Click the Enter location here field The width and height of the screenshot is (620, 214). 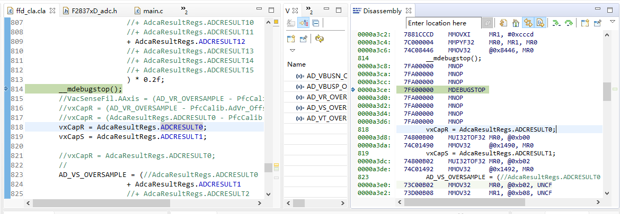[x=444, y=23]
